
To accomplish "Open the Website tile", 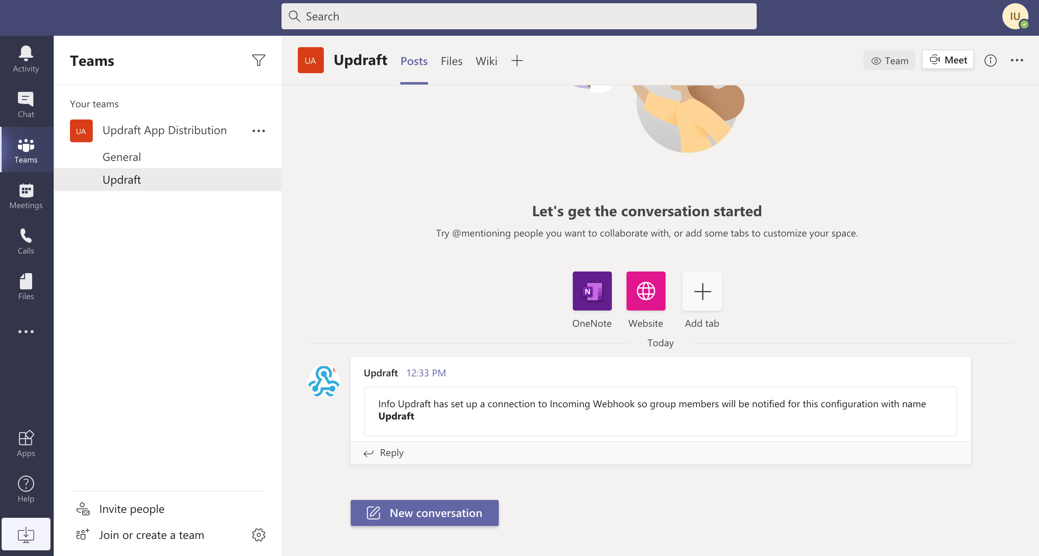I will pos(646,291).
